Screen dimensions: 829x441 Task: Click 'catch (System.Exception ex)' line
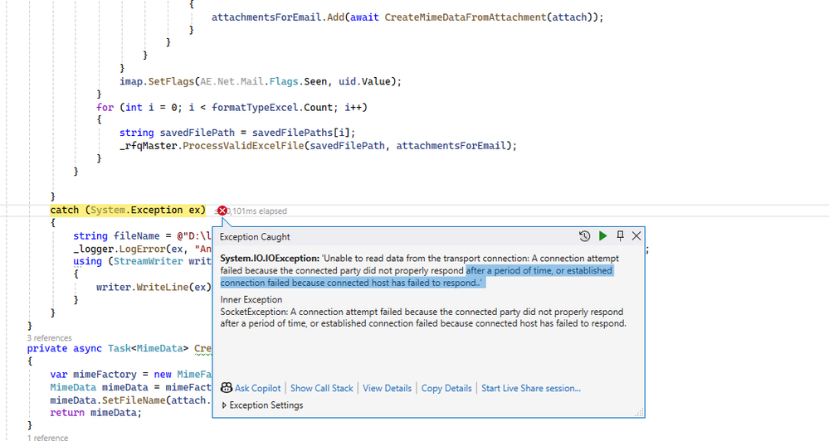click(128, 211)
